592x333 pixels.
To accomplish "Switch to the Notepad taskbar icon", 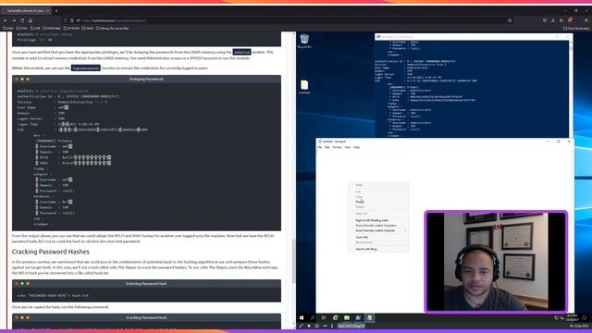I will [x=370, y=318].
